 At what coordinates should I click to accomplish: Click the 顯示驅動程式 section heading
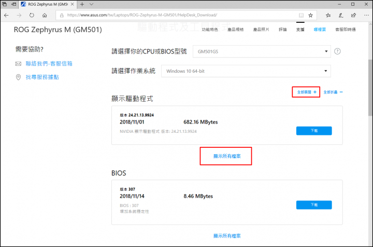coord(132,99)
